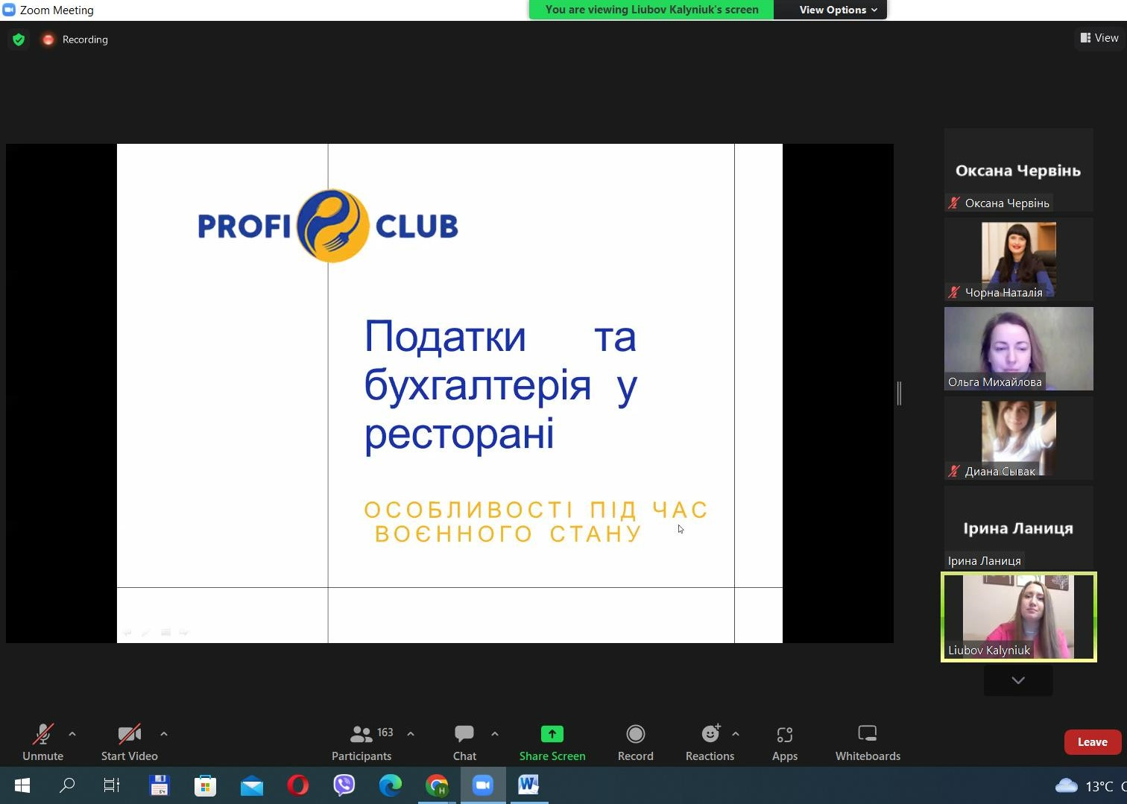This screenshot has height=804, width=1127.
Task: Open Whiteboards
Action: pos(867,743)
